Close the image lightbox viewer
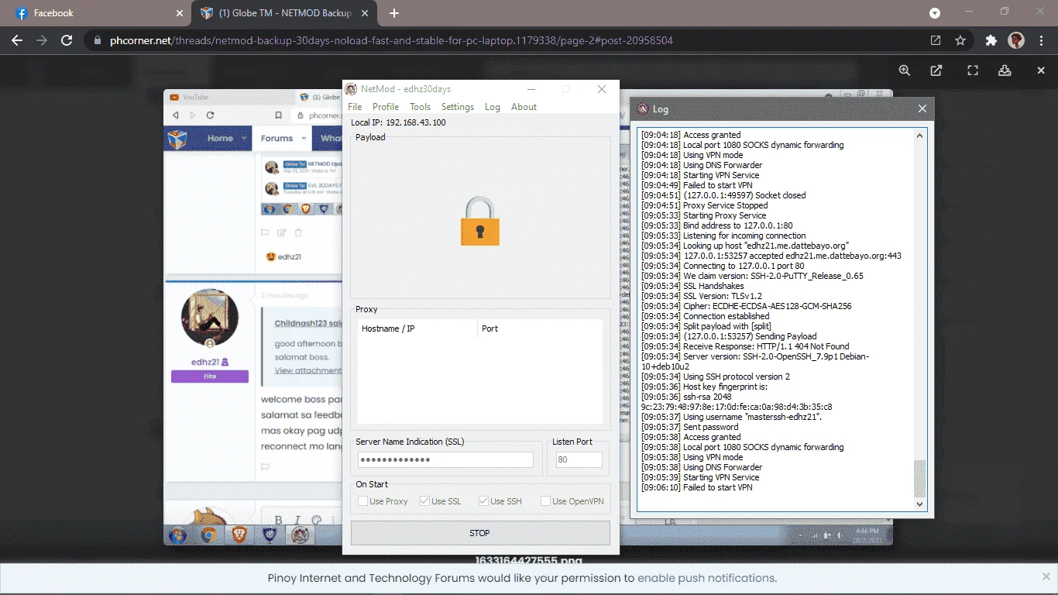The height and width of the screenshot is (595, 1058). click(x=1041, y=71)
